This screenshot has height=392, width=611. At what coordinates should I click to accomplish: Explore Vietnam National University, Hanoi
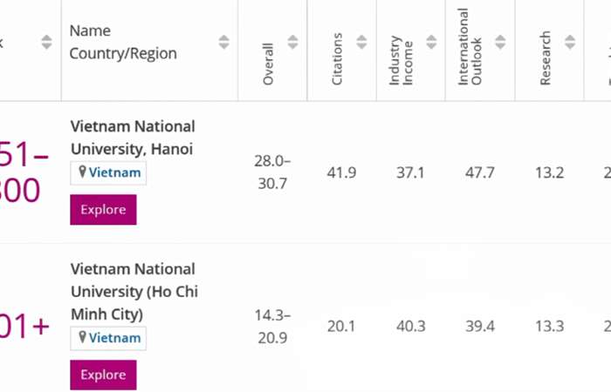(103, 210)
